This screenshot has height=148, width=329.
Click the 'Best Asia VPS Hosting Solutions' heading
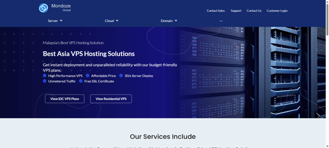point(89,54)
